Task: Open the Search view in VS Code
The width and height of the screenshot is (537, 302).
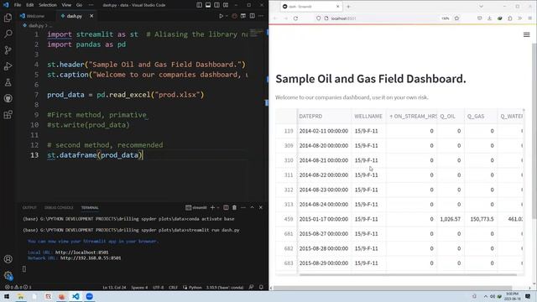Action: 8,34
